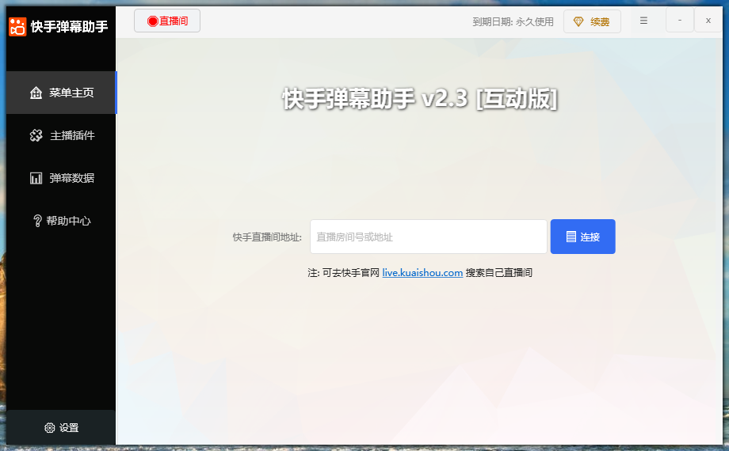Click the 续费 renew button
The width and height of the screenshot is (729, 451).
click(592, 21)
